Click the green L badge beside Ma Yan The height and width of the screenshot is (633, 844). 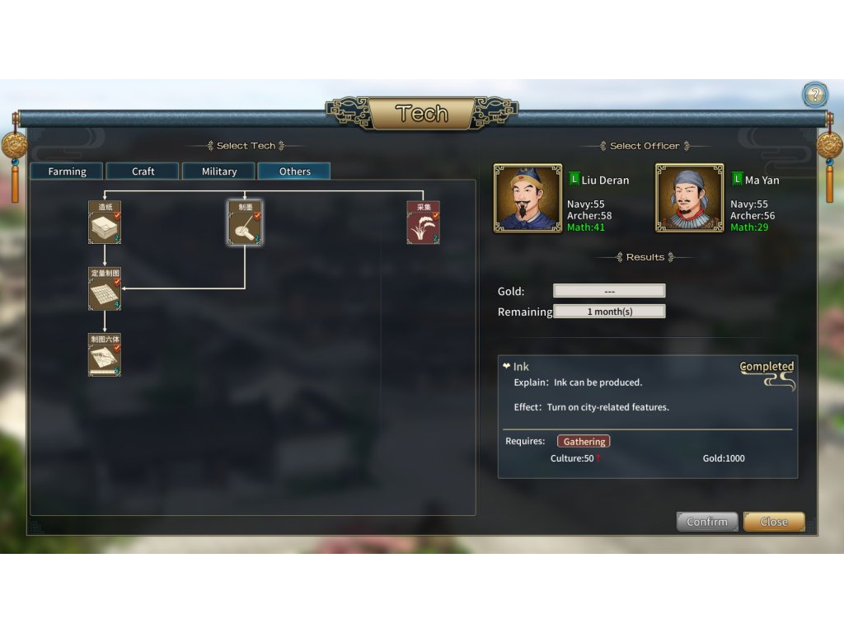point(737,179)
